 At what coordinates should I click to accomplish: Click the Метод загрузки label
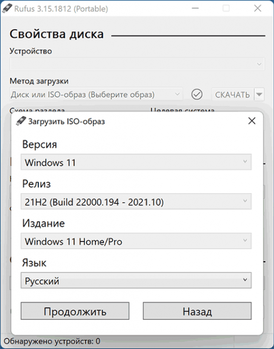point(39,81)
